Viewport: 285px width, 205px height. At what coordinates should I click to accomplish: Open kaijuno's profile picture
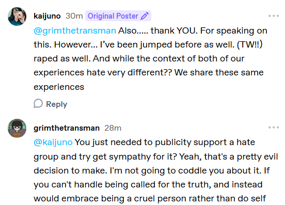click(17, 17)
